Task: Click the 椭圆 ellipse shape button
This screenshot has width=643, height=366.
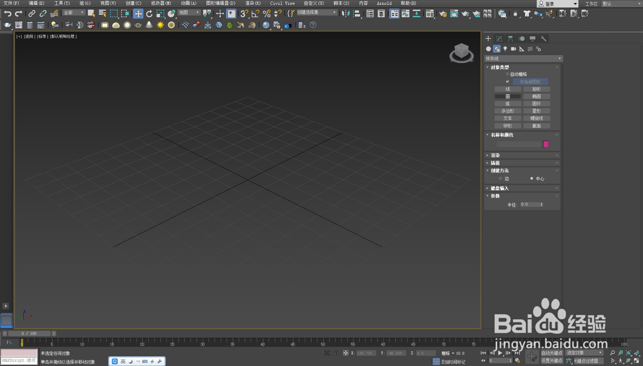Action: (537, 96)
